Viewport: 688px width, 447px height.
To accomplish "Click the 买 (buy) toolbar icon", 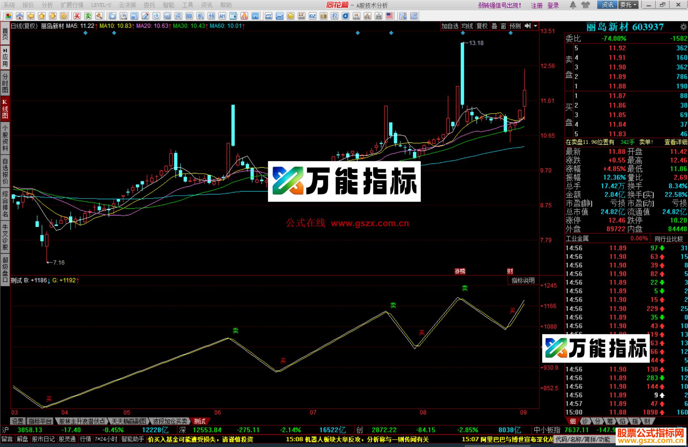I will 77,16.
